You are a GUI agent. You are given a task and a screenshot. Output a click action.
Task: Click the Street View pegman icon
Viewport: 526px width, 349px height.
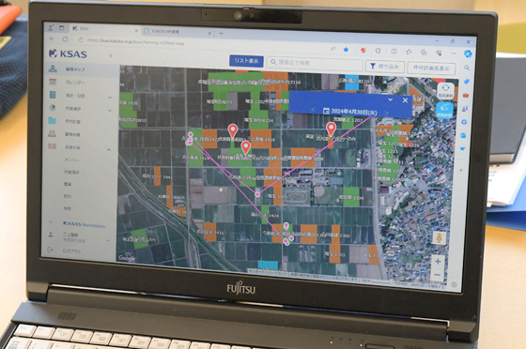click(439, 238)
